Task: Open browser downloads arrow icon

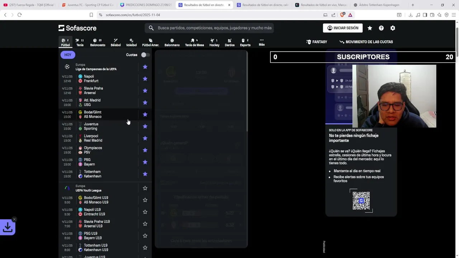Action: (x=411, y=15)
